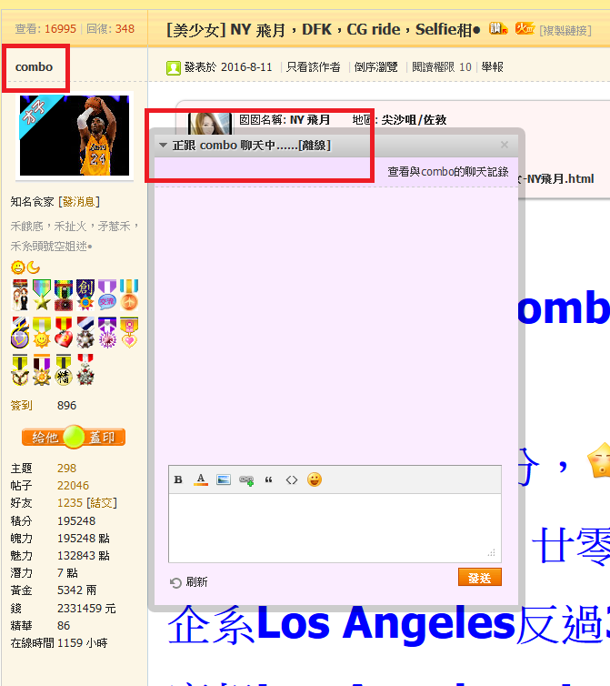This screenshot has height=686, width=610.
Task: Insert code block with angle brackets icon
Action: (x=292, y=479)
